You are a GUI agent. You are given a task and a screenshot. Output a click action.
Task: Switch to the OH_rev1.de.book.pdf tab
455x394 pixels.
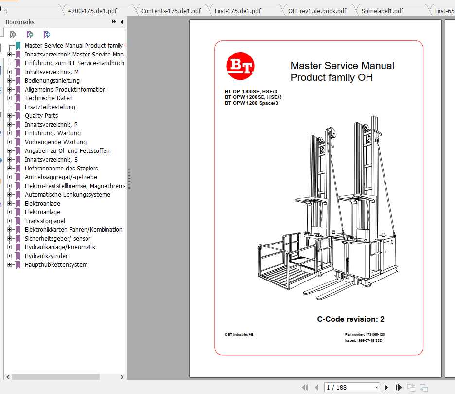[x=317, y=11]
